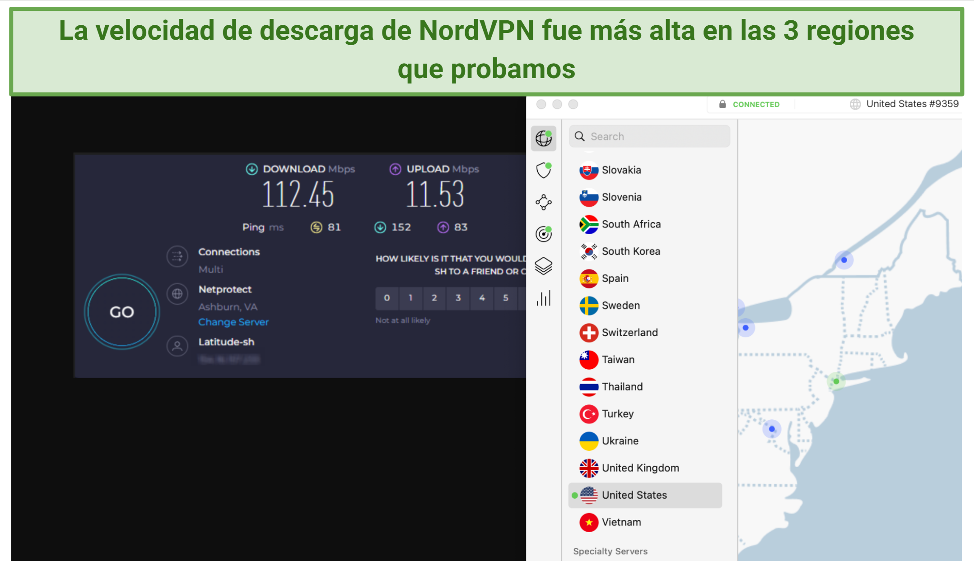
Task: Rate 4 on the likelihood scale
Action: (x=482, y=298)
